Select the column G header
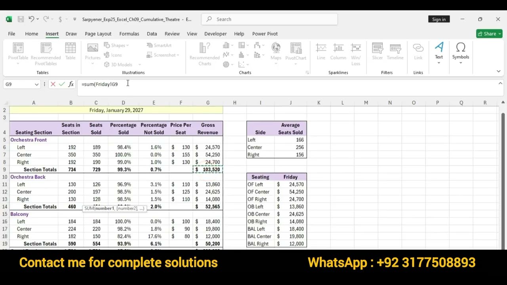This screenshot has width=507, height=285. [x=208, y=103]
